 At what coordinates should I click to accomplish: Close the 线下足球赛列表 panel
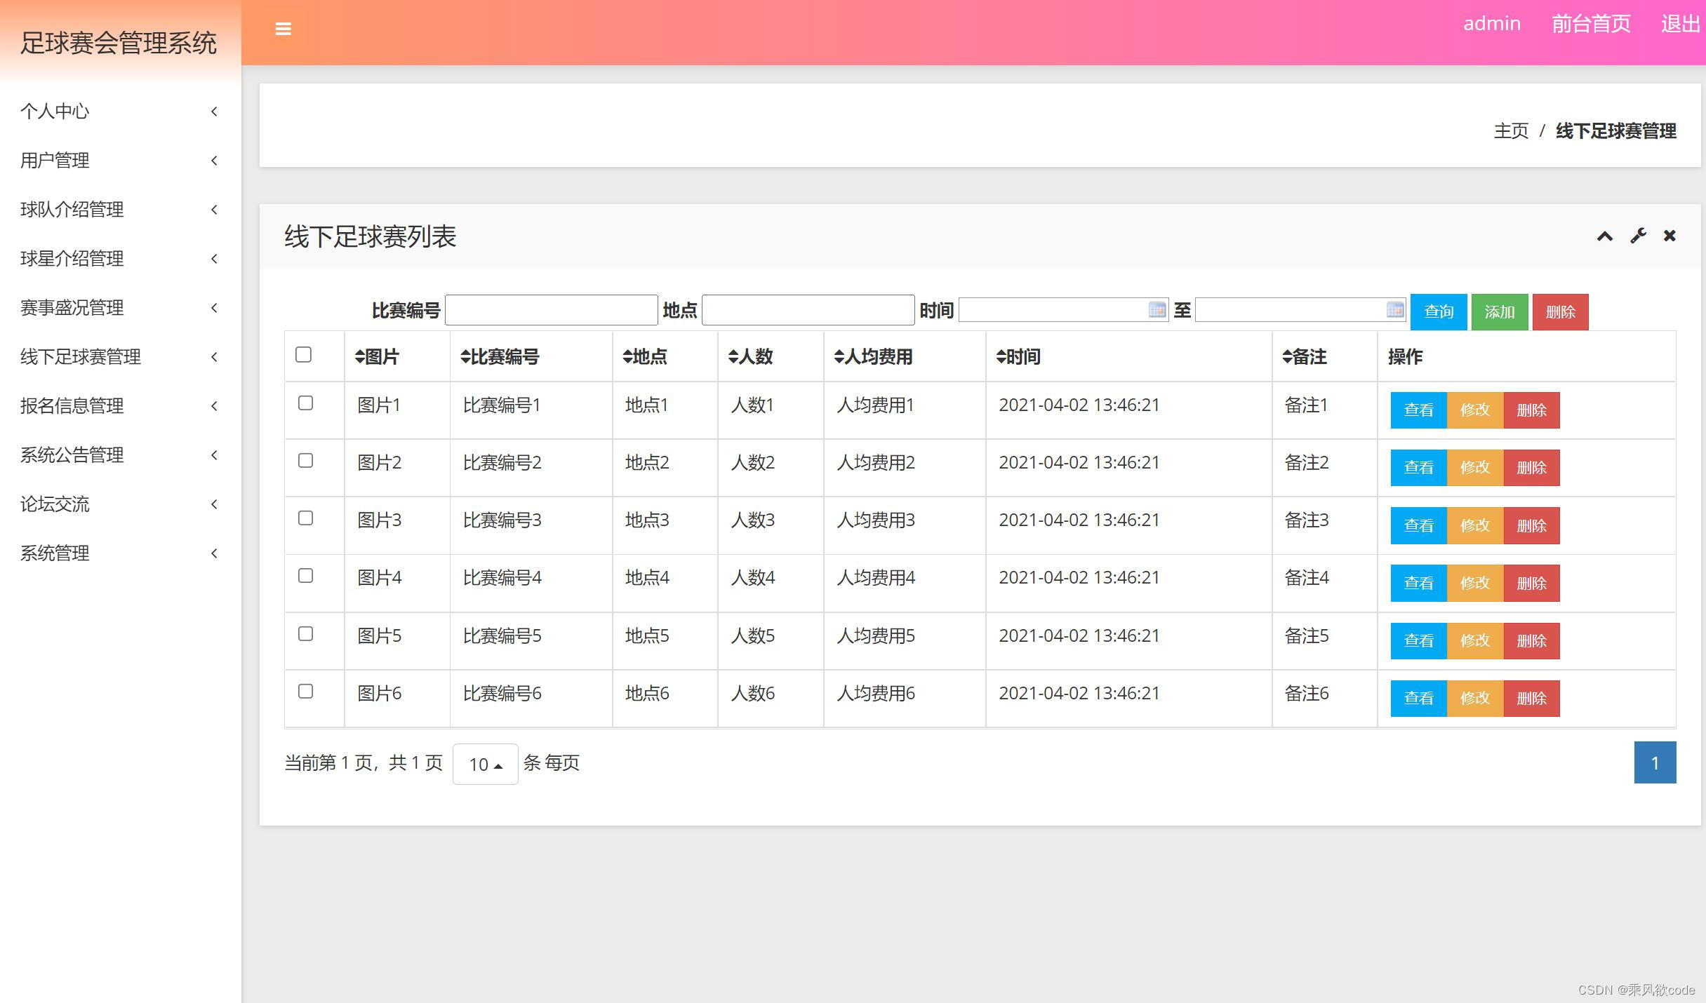pos(1670,236)
